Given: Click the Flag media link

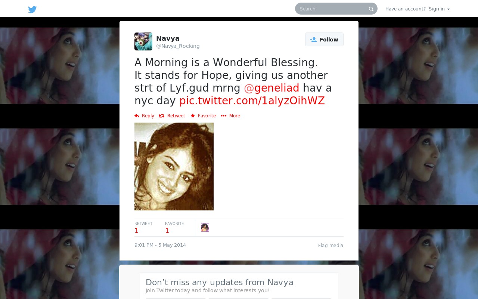Looking at the screenshot, I should pos(330,246).
